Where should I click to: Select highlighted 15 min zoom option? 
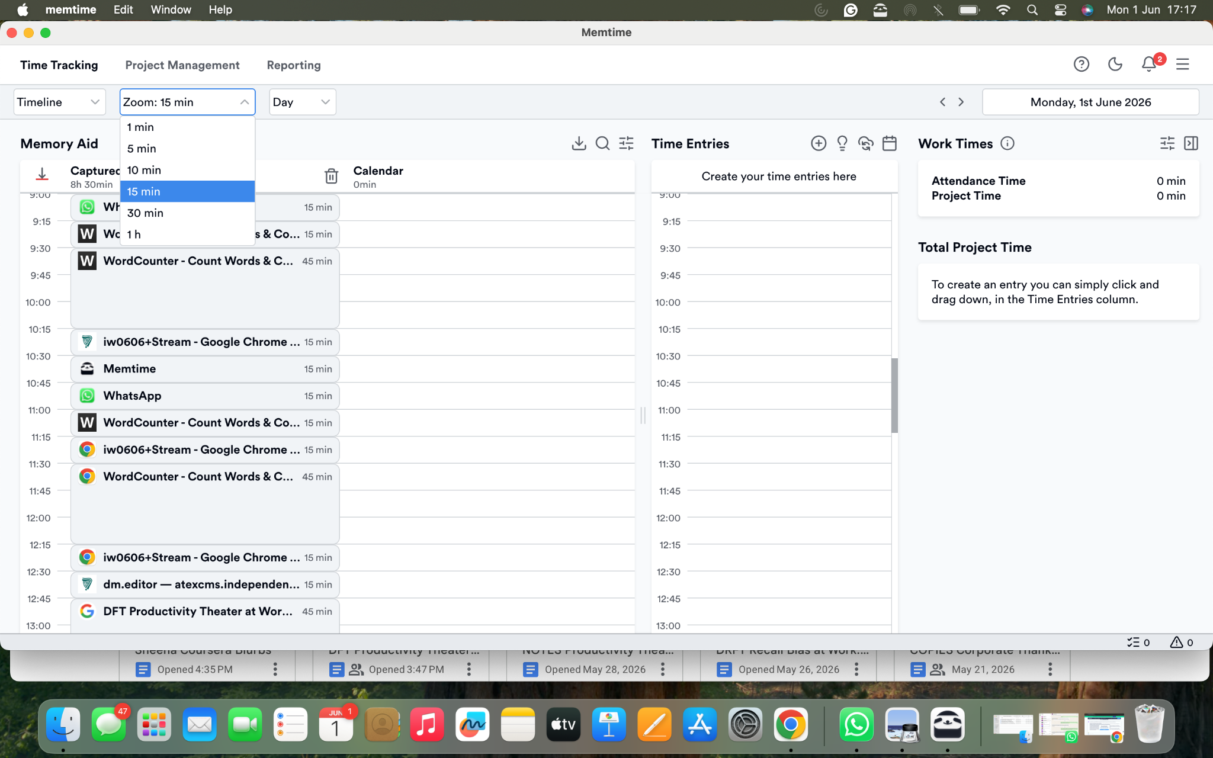(x=187, y=191)
